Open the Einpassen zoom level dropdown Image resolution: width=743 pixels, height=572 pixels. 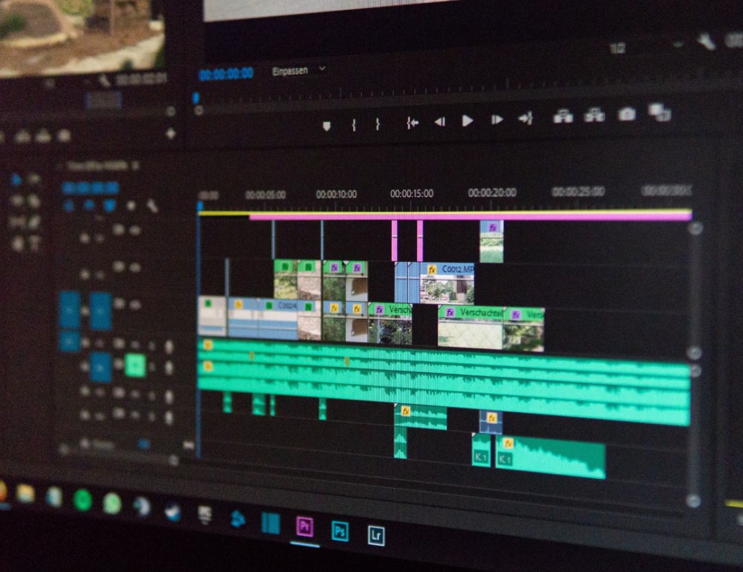click(298, 71)
